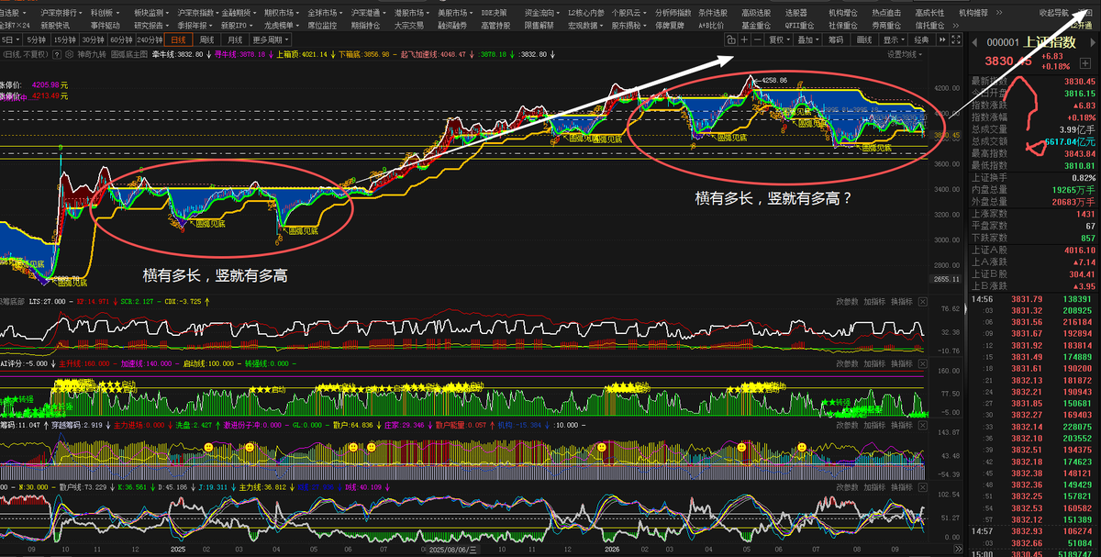This screenshot has height=557, width=1101.
Task: Open 热点追击 in navigation
Action: pos(887,13)
